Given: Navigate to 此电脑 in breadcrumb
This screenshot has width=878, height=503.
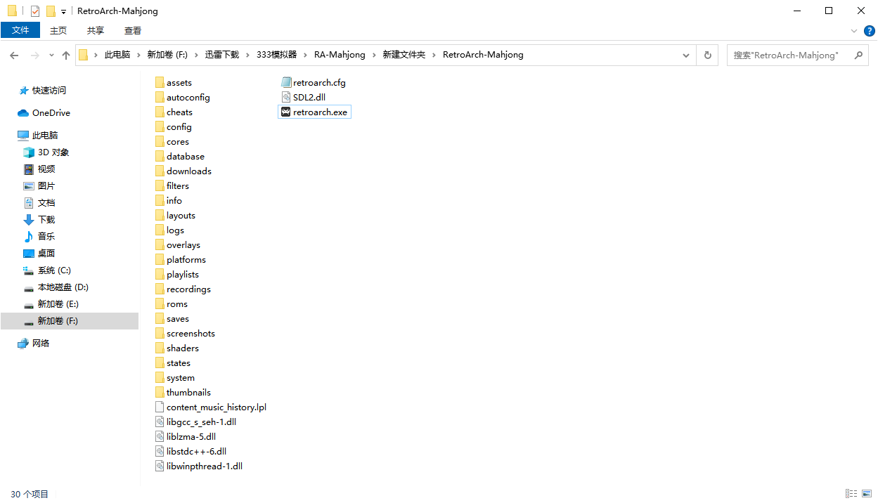Looking at the screenshot, I should tap(117, 55).
